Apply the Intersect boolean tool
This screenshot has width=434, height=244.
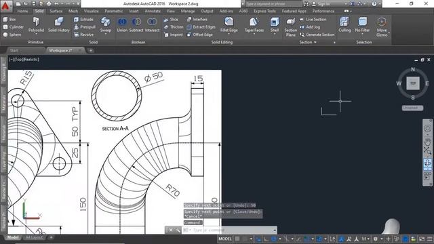[152, 24]
